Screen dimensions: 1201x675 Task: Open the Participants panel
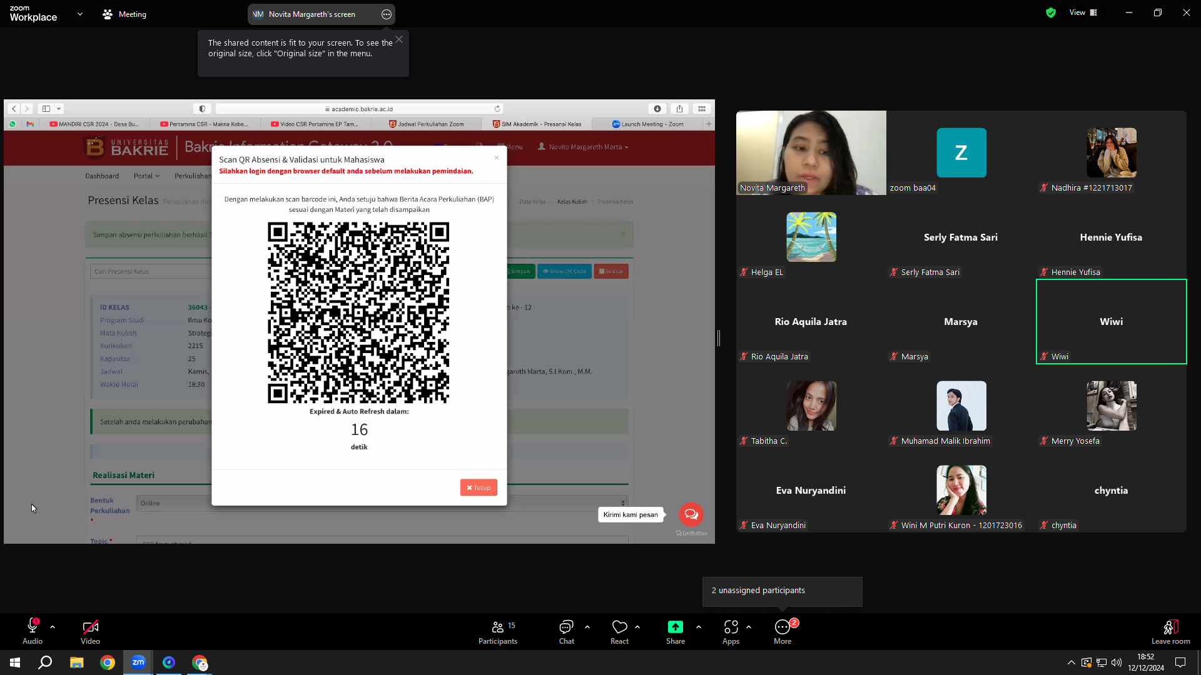pyautogui.click(x=498, y=631)
